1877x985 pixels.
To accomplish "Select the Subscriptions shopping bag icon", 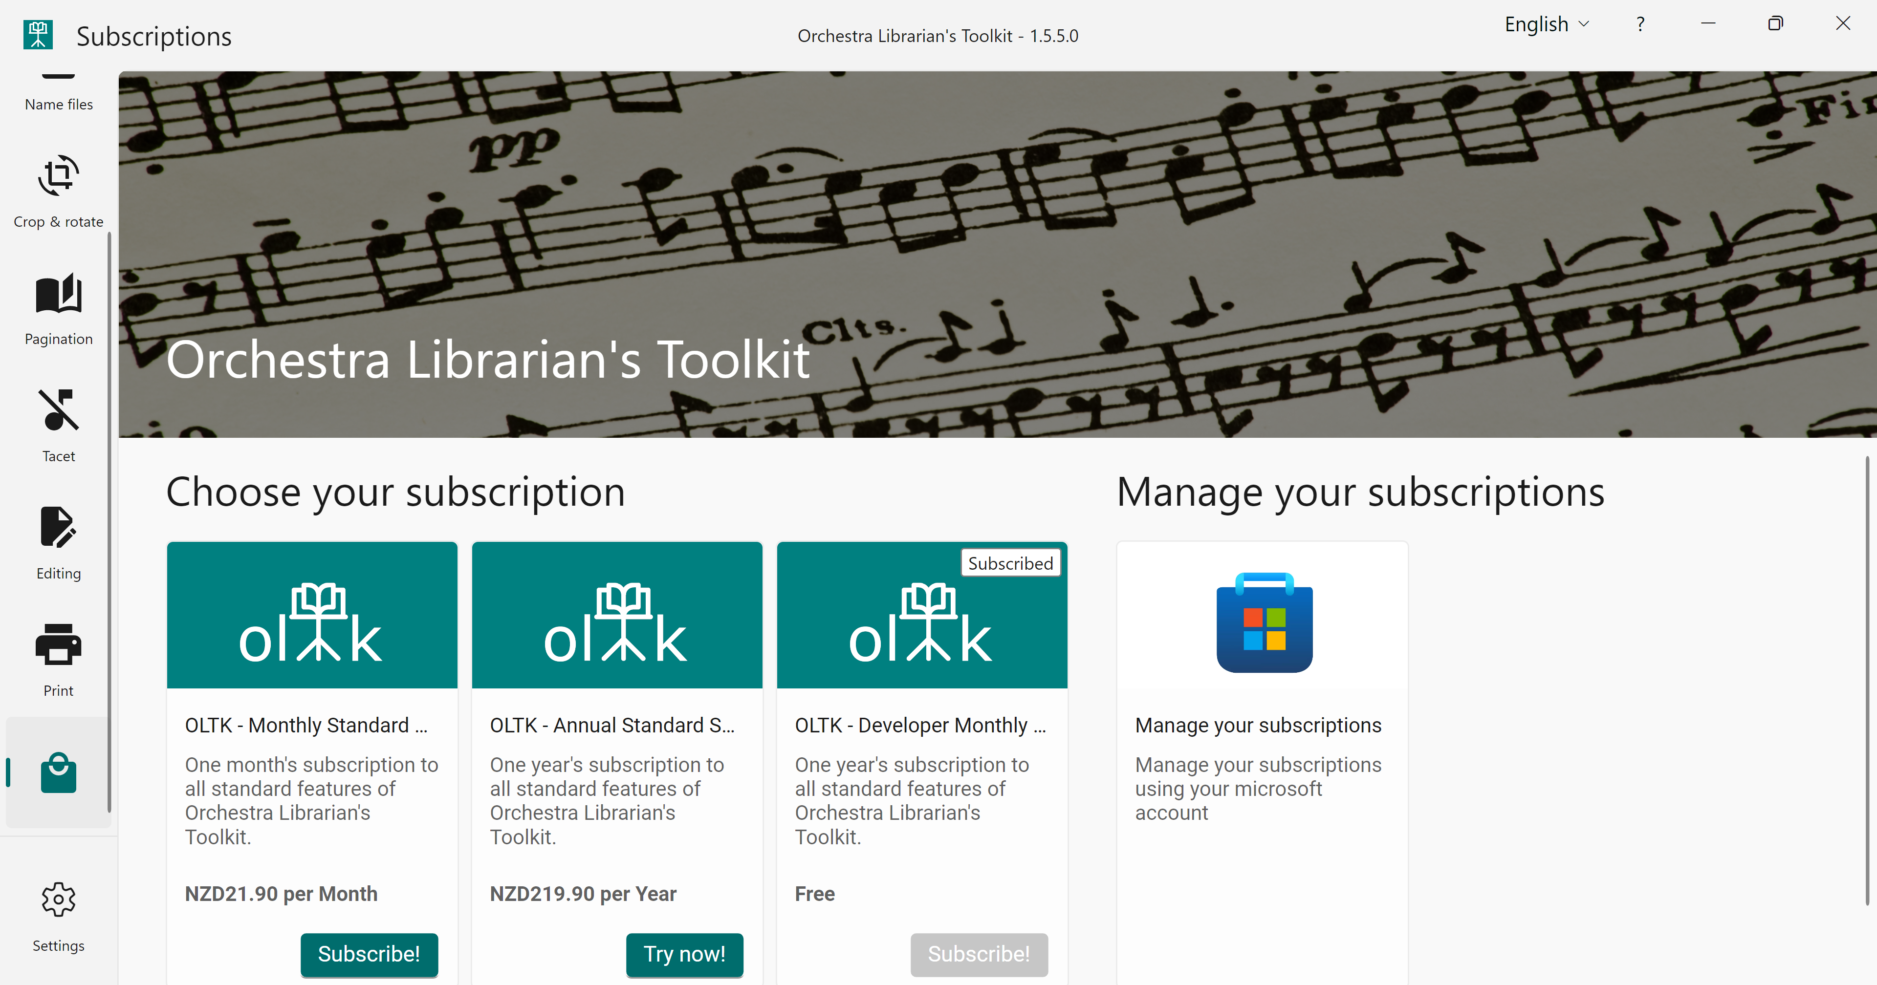I will tap(58, 772).
